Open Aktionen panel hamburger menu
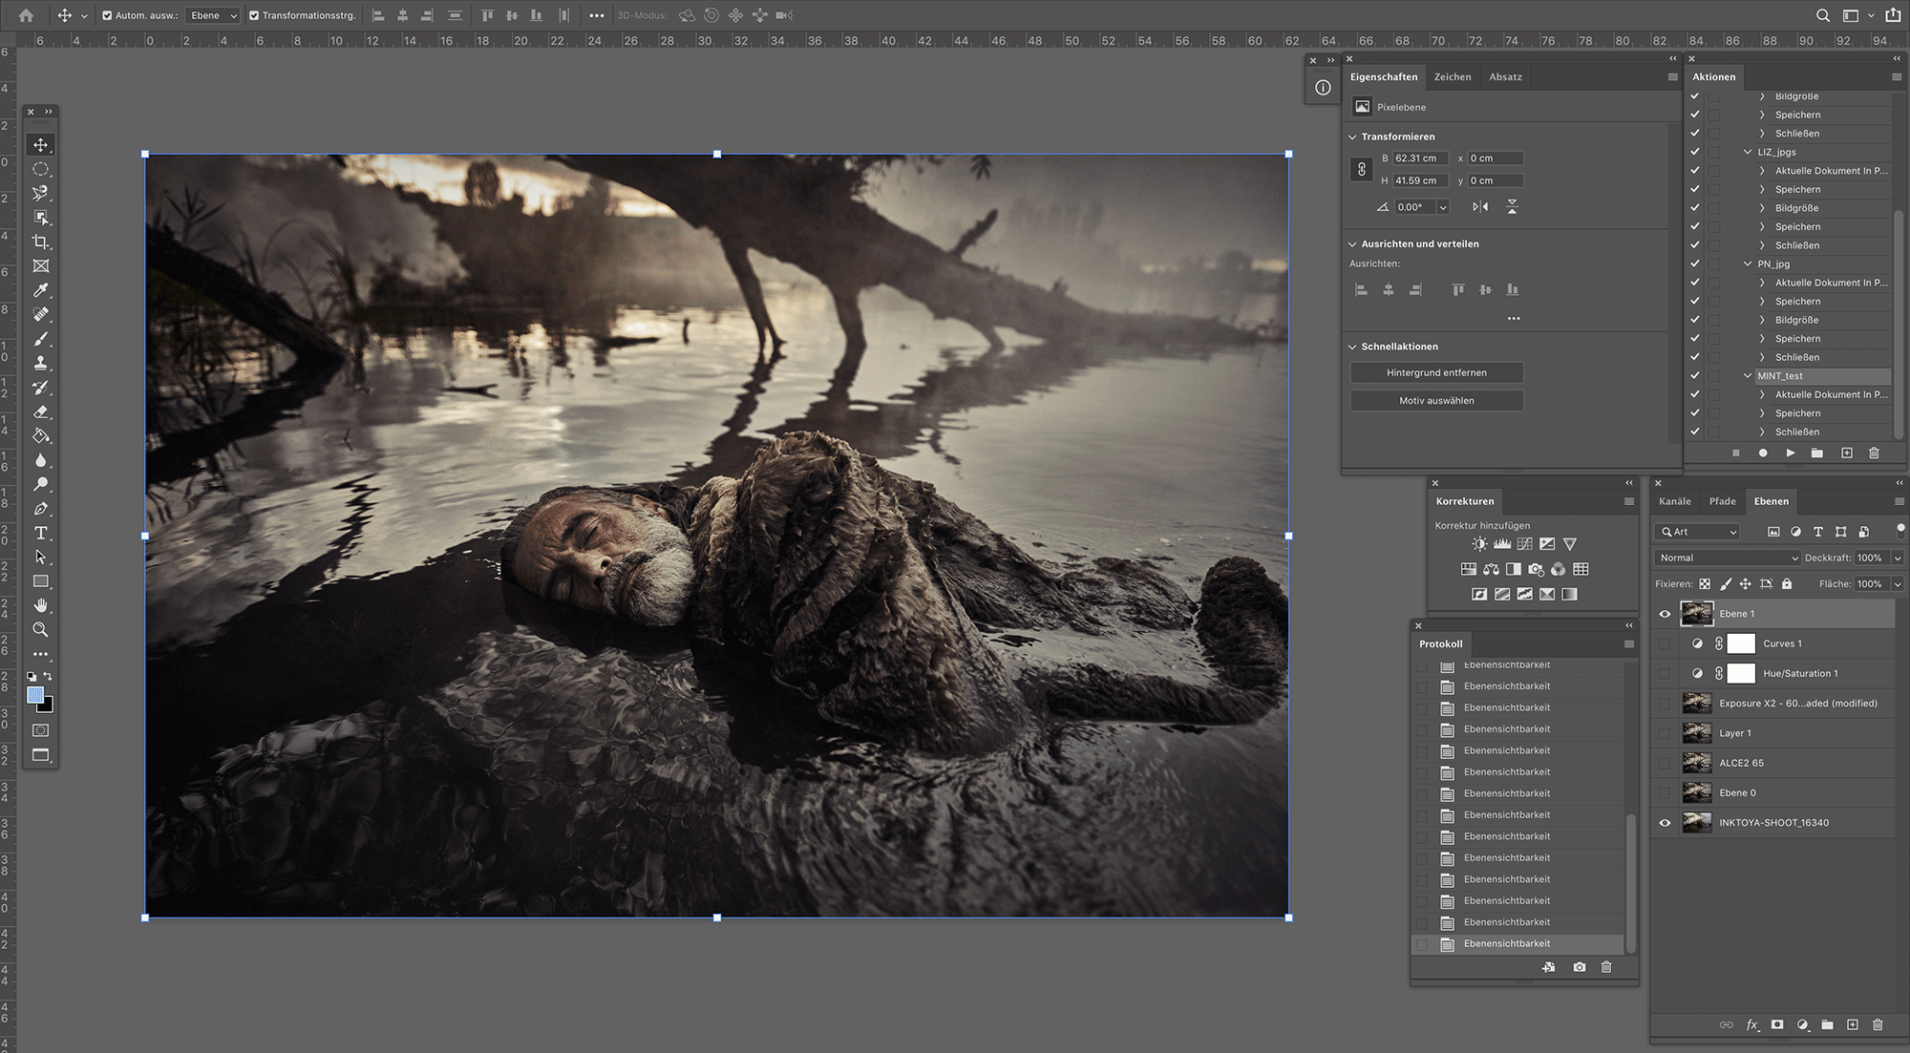The height and width of the screenshot is (1053, 1910). 1897,77
